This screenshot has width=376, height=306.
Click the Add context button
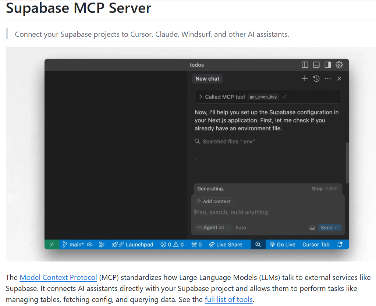click(x=214, y=202)
